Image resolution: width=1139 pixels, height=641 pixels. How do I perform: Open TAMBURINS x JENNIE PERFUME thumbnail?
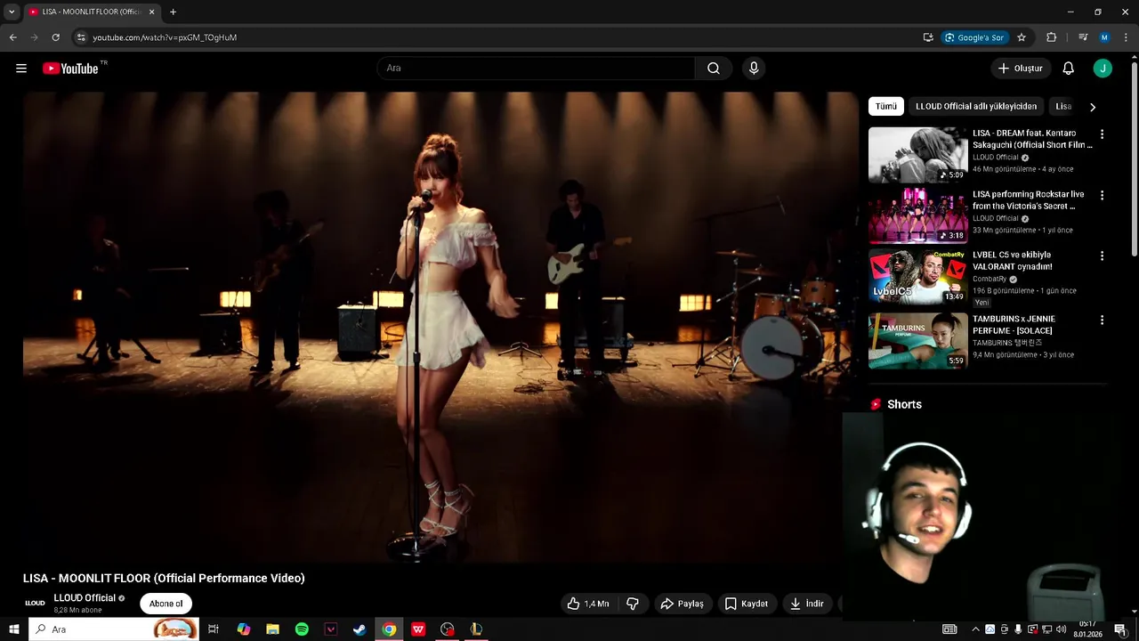pos(917,340)
